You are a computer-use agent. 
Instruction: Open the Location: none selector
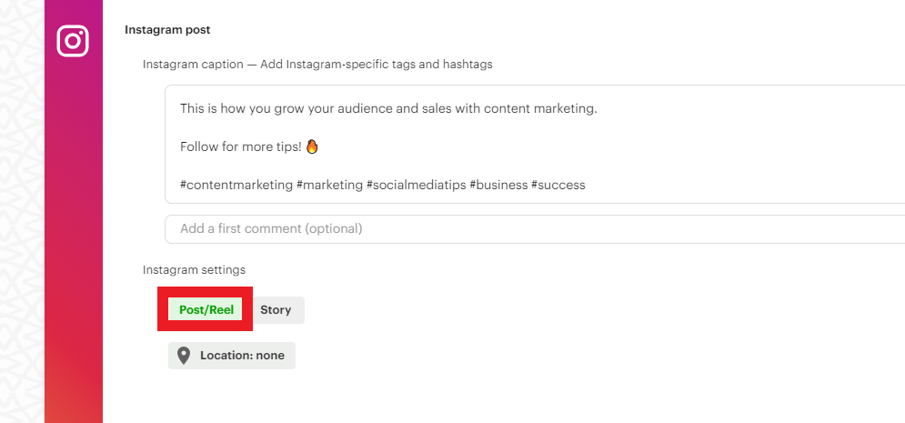coord(231,356)
